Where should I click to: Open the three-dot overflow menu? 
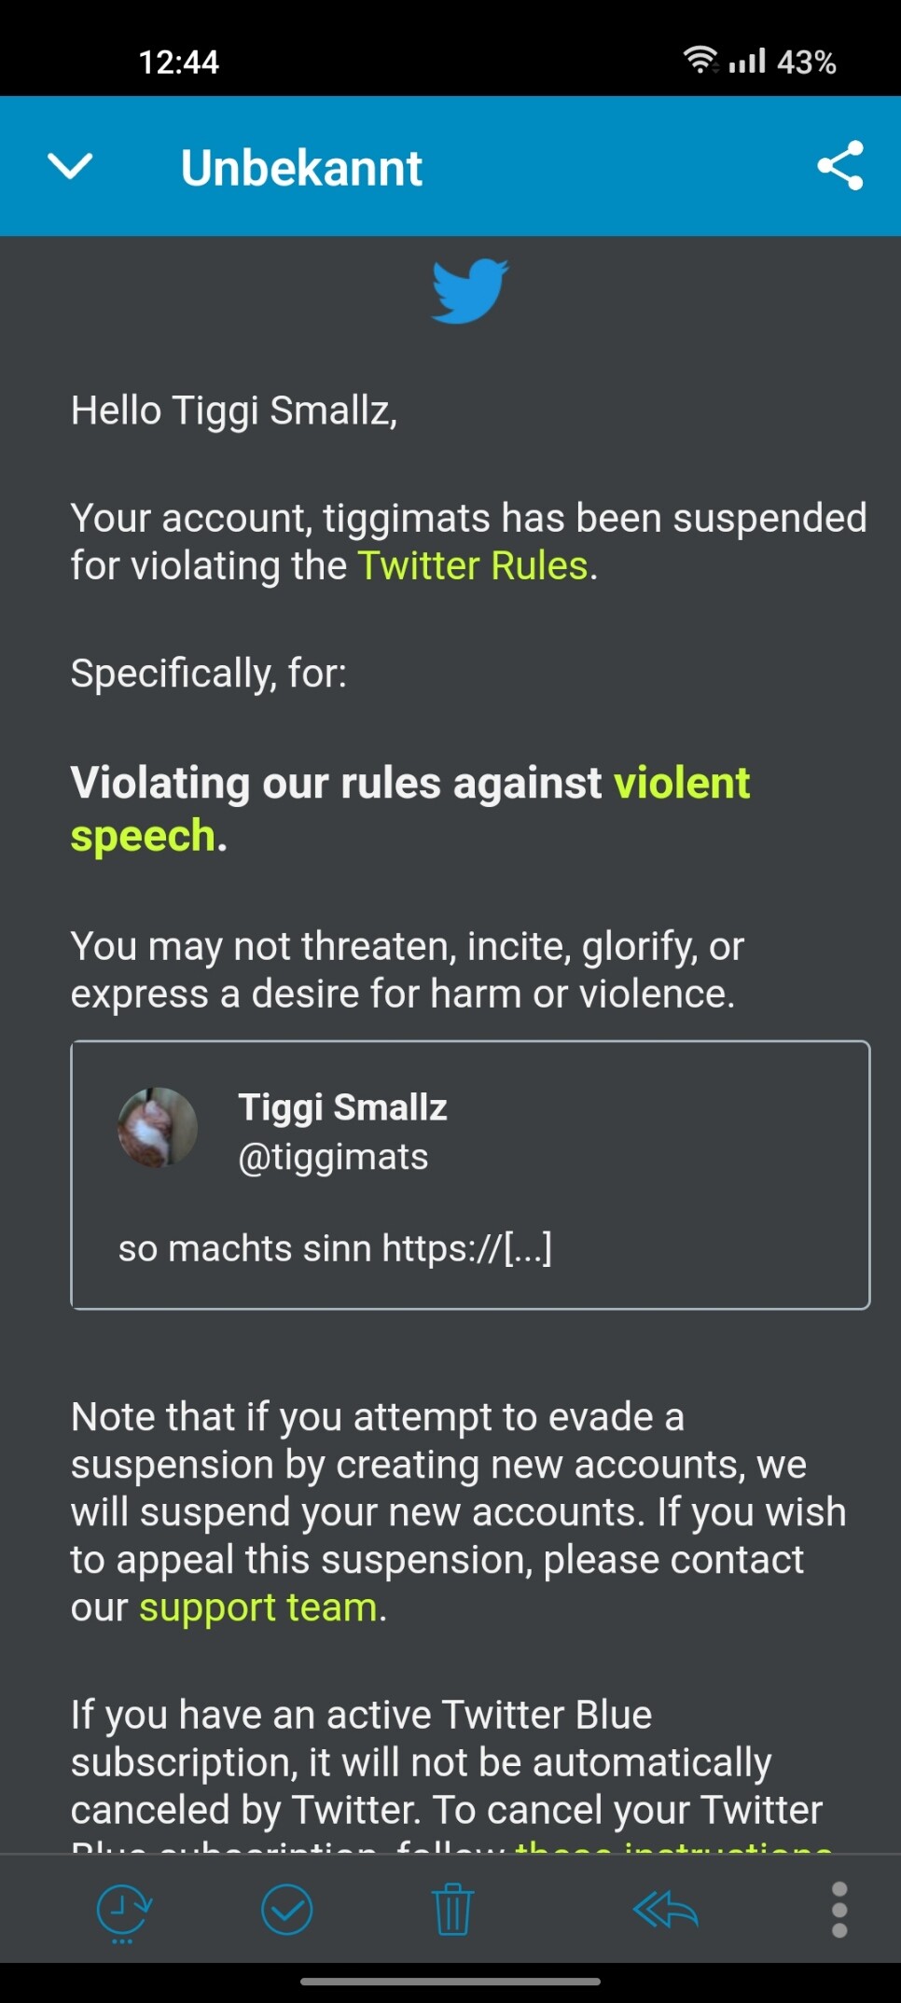coord(839,1910)
